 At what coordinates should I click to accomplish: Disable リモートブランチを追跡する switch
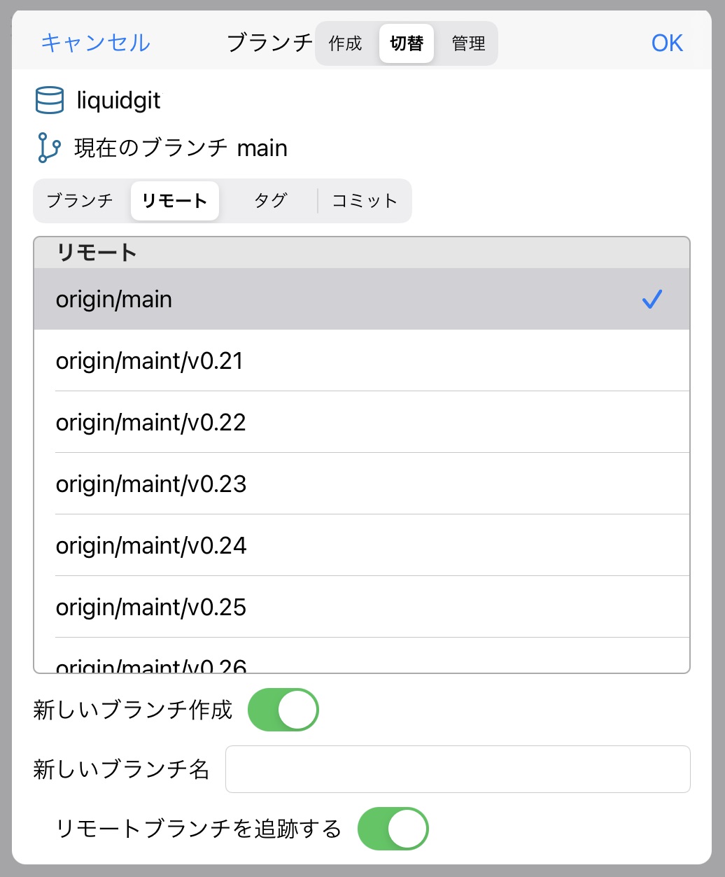click(393, 829)
